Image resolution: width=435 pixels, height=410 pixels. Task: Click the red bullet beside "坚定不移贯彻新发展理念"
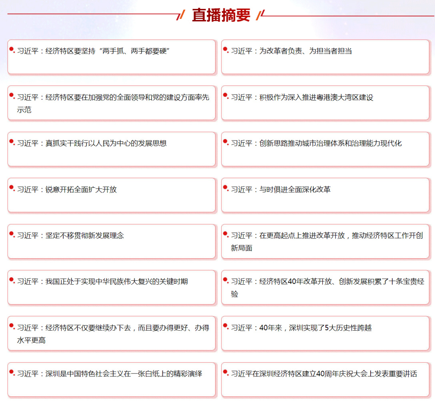point(12,233)
